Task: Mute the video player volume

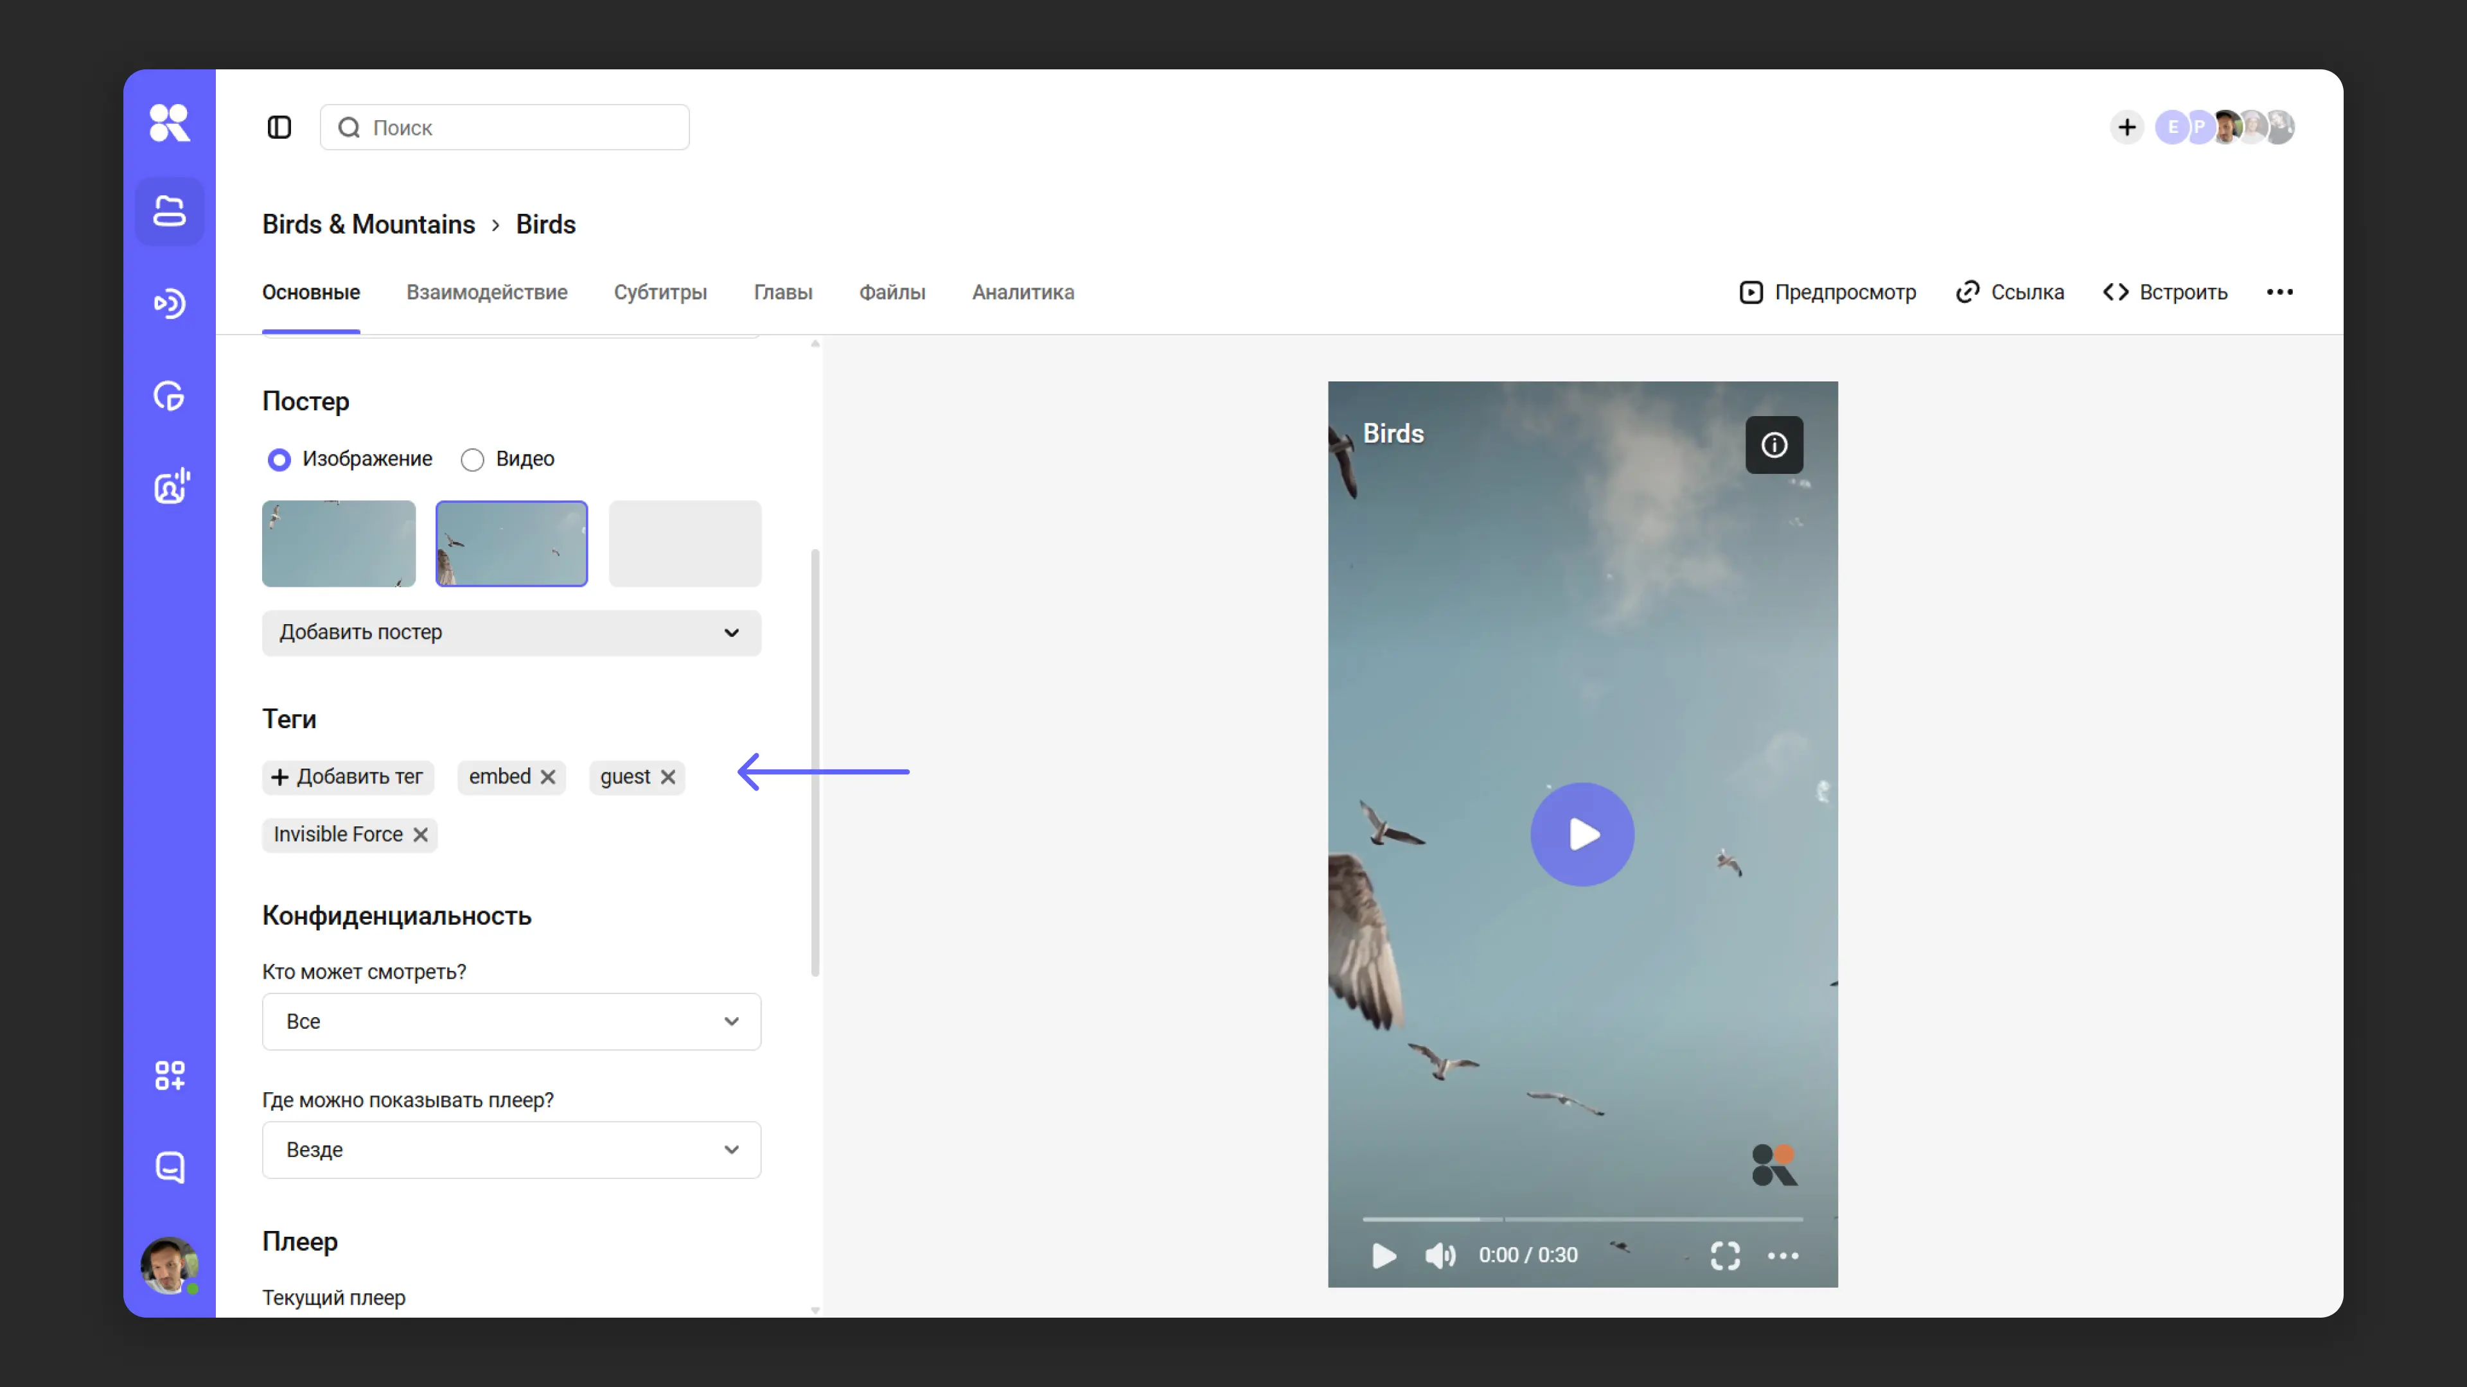Action: (1438, 1255)
